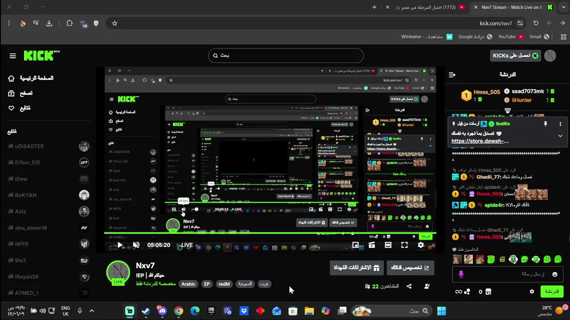Image resolution: width=570 pixels, height=320 pixels.
Task: Select the السعودية tag
Action: pos(245,284)
